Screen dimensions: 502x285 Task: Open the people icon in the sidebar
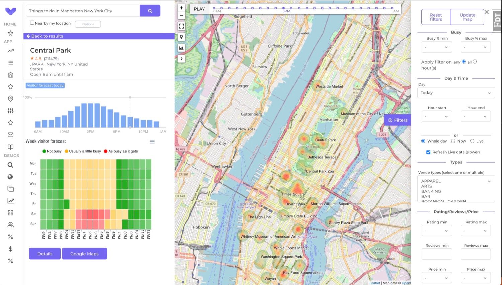point(11,225)
